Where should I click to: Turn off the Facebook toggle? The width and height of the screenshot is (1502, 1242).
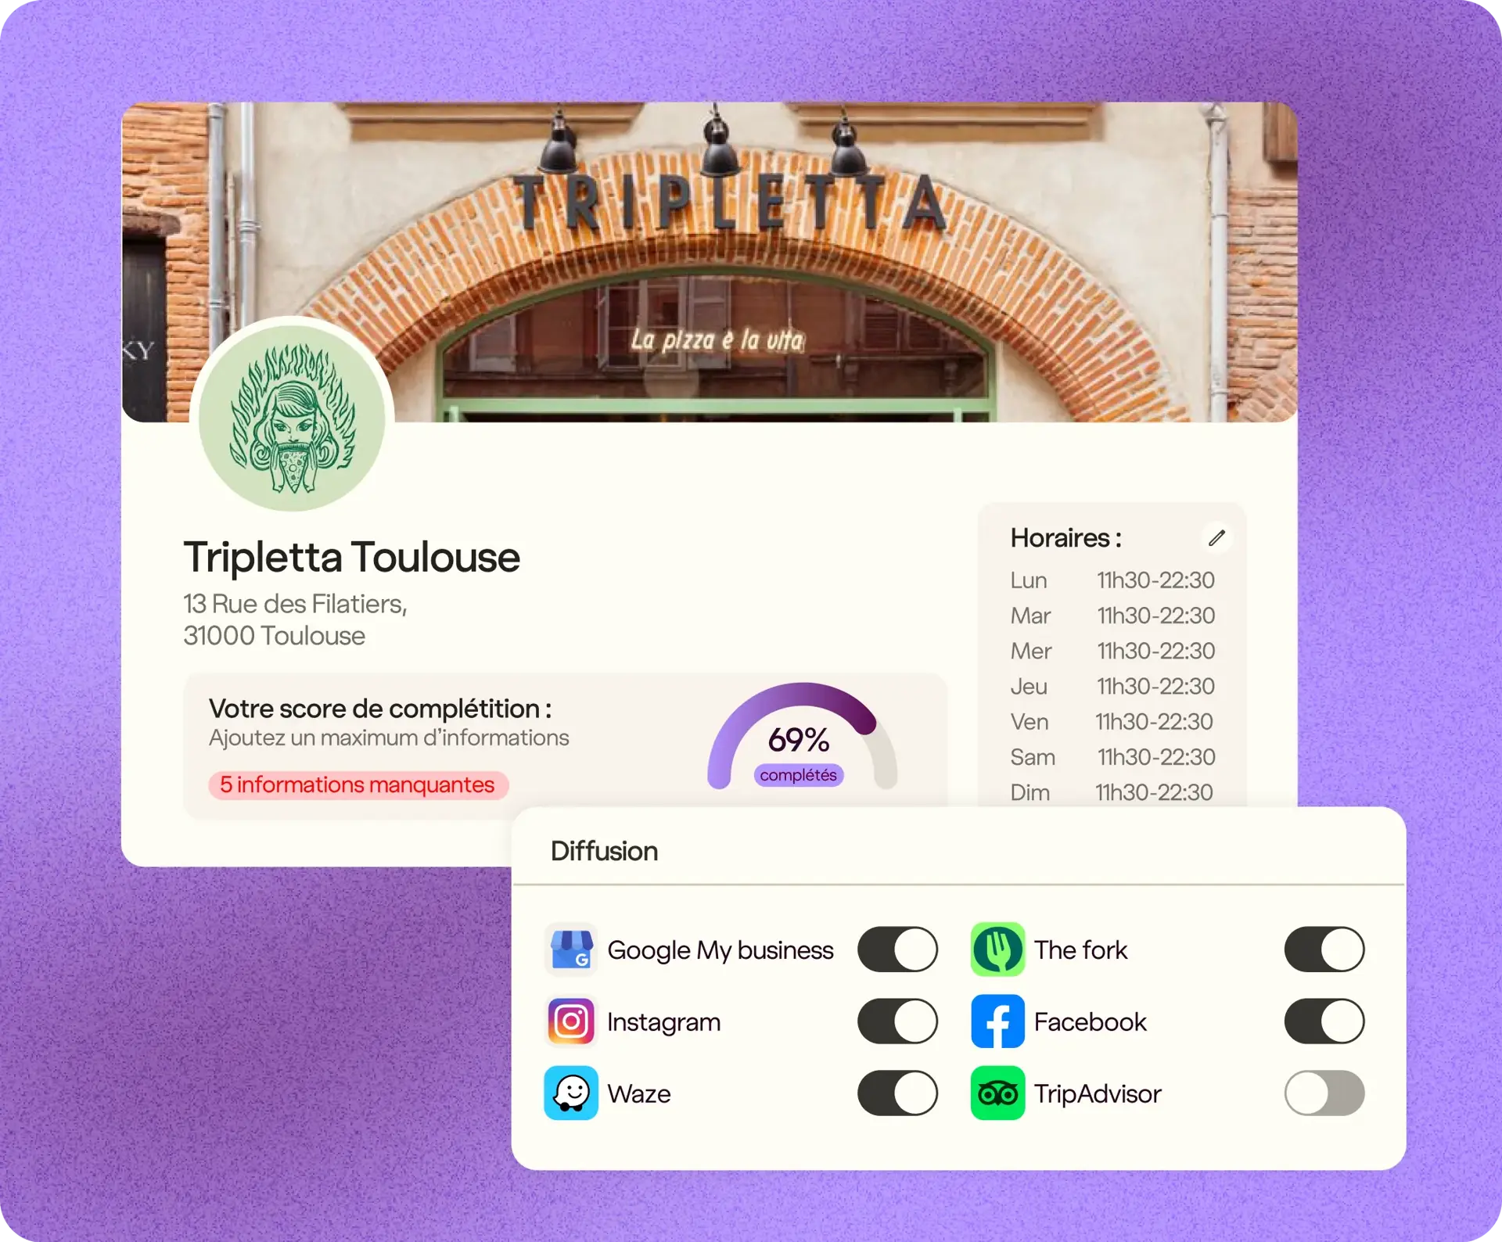(x=1324, y=1021)
